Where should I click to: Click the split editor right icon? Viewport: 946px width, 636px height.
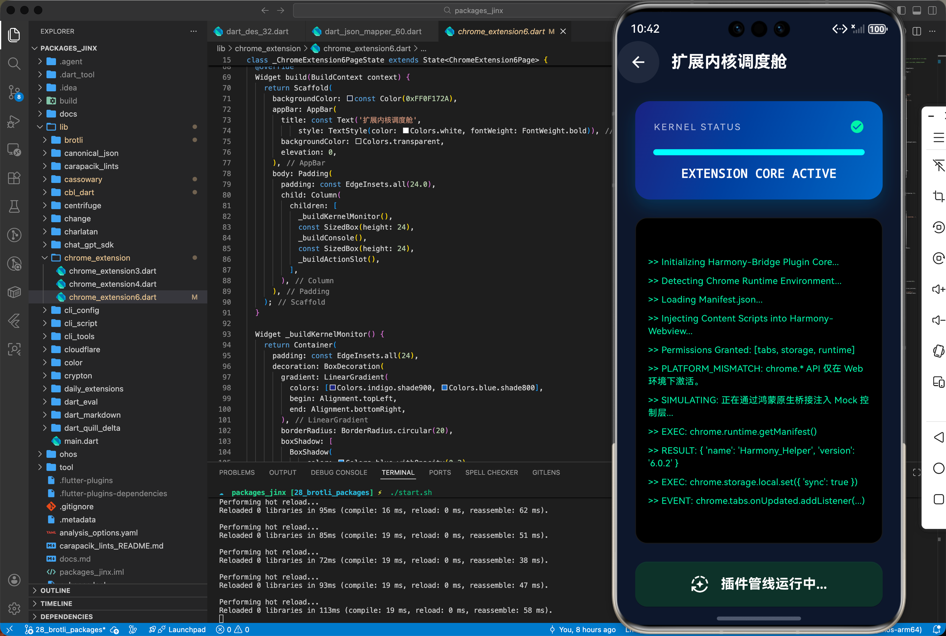[916, 31]
